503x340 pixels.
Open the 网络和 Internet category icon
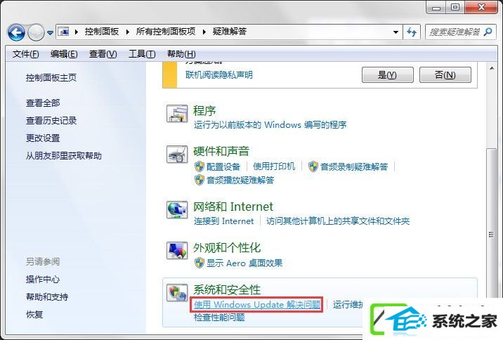click(x=177, y=210)
